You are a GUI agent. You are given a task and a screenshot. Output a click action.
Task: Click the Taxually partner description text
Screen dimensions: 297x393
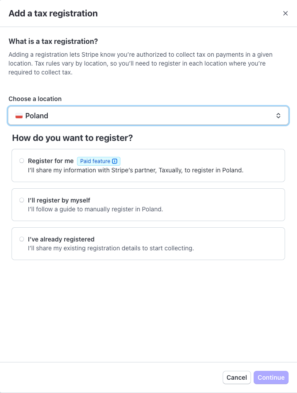click(x=135, y=170)
